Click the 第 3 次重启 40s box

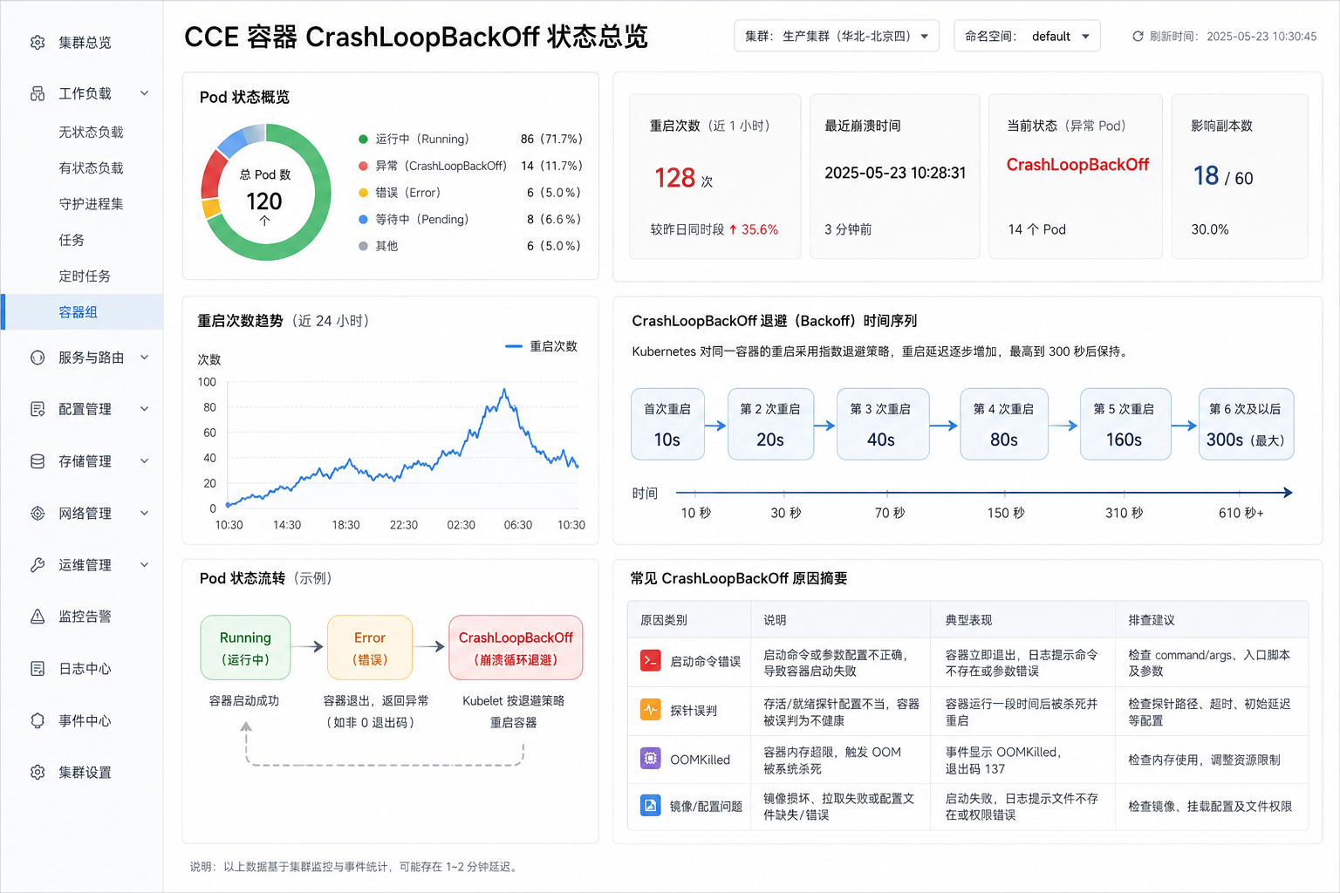click(882, 424)
